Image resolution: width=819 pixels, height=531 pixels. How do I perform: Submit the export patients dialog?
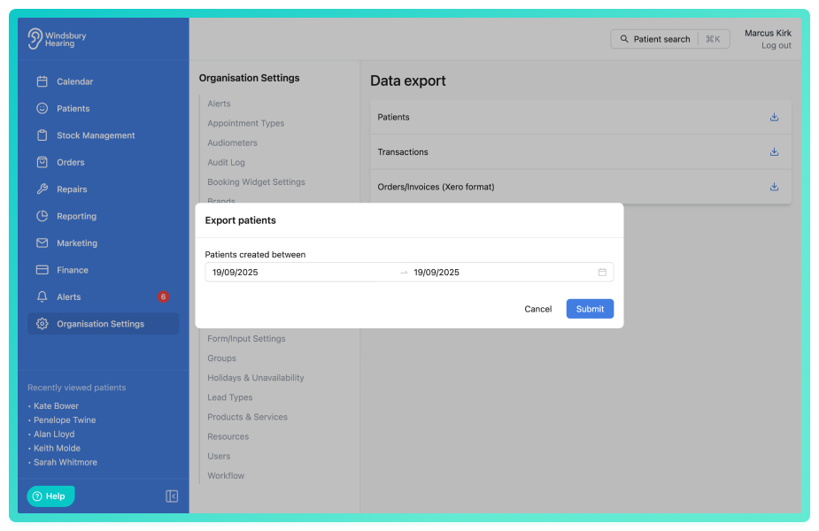590,309
